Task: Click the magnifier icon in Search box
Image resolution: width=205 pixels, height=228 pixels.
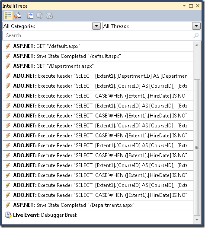Action: (x=196, y=35)
